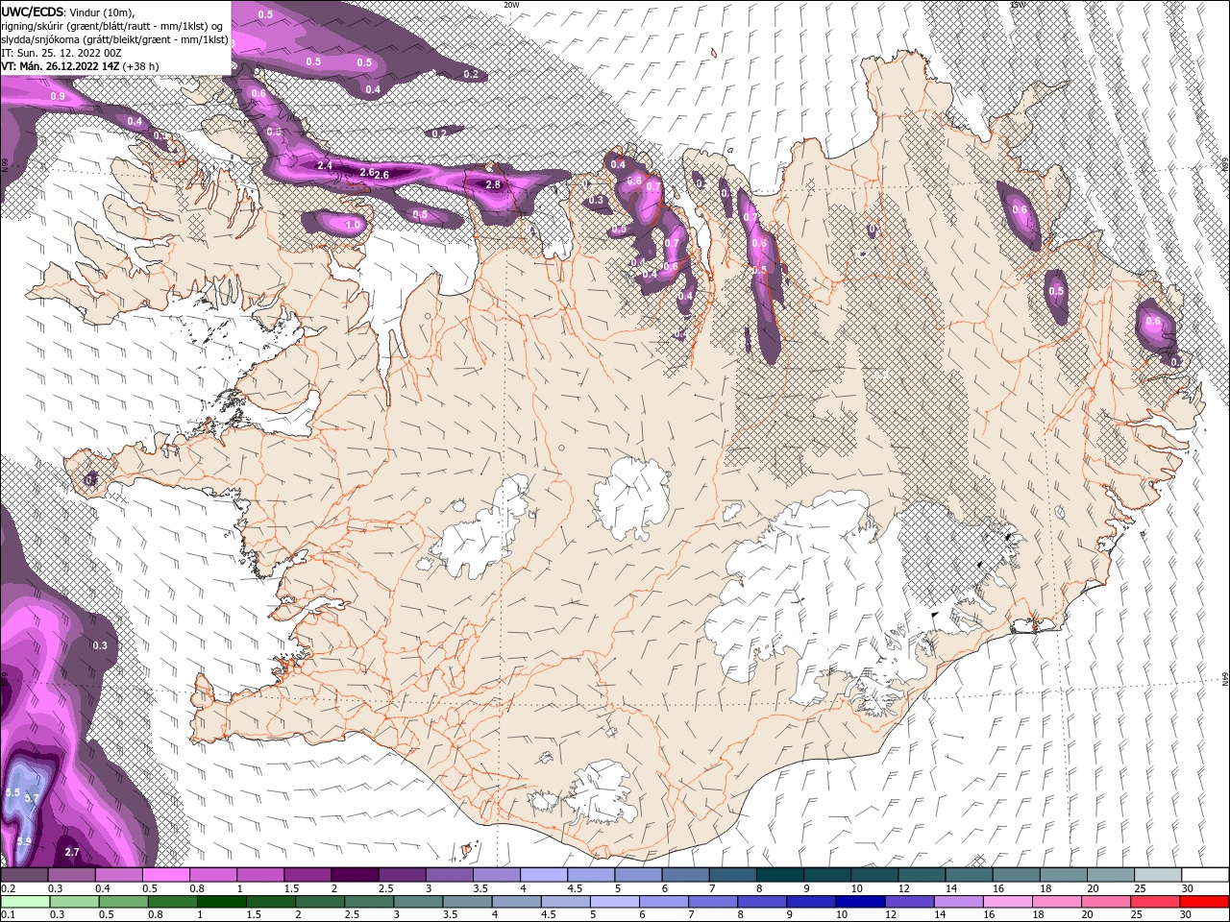This screenshot has width=1230, height=922.
Task: Click the dark teal swatch between 8 and 9, snow scale
Action: tap(780, 875)
